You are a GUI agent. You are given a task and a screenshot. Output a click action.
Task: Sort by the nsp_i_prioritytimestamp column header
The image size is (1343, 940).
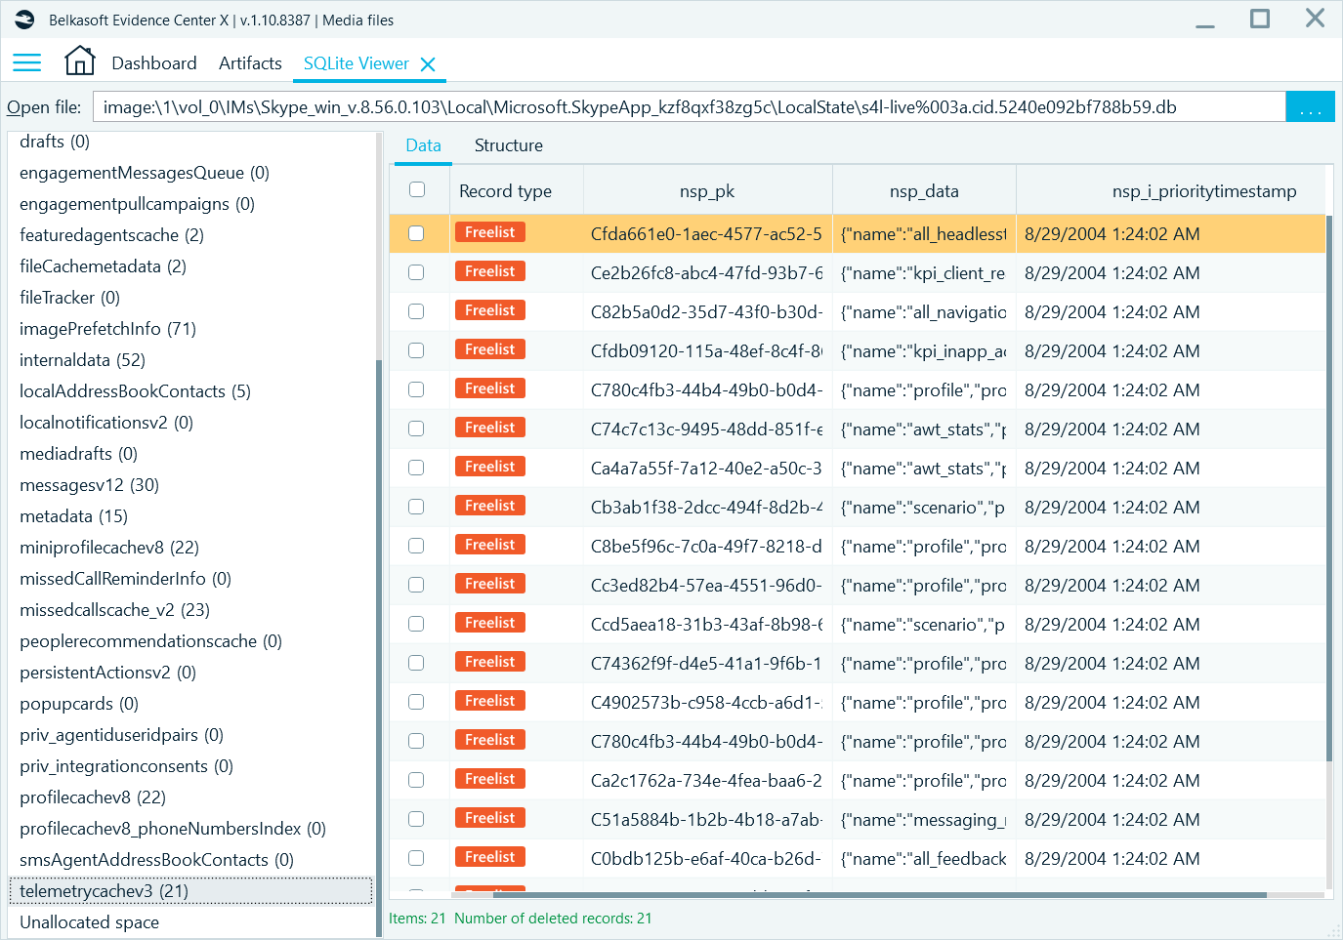click(1170, 190)
